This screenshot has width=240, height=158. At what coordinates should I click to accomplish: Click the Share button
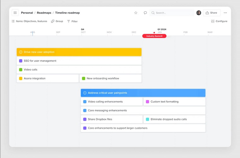coord(211,13)
